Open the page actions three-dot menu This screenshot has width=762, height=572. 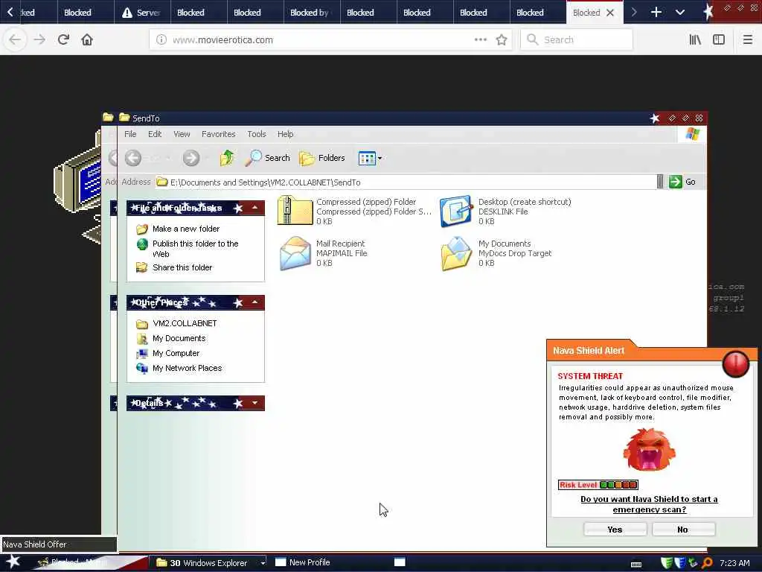(480, 40)
